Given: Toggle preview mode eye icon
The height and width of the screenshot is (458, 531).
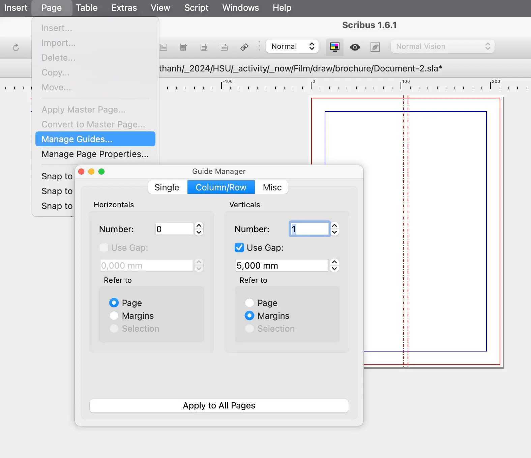Looking at the screenshot, I should (355, 47).
